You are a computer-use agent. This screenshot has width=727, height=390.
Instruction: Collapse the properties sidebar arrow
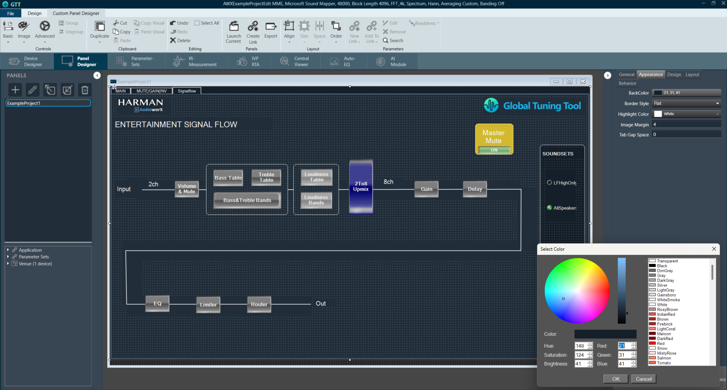[x=608, y=75]
